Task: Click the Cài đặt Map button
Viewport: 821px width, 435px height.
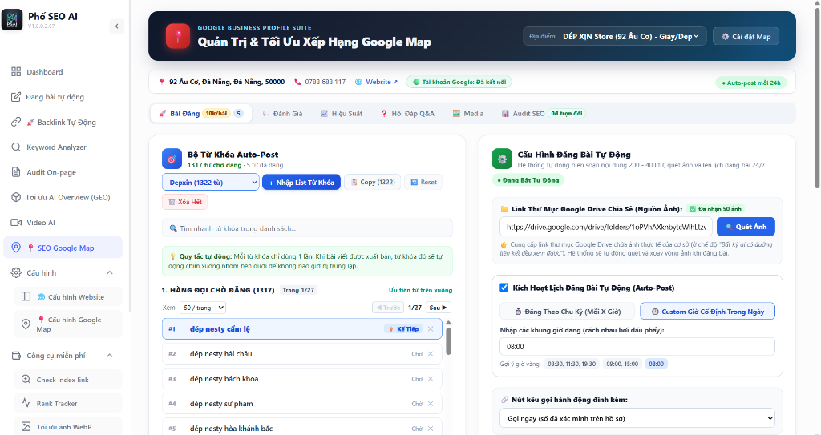Action: click(746, 37)
